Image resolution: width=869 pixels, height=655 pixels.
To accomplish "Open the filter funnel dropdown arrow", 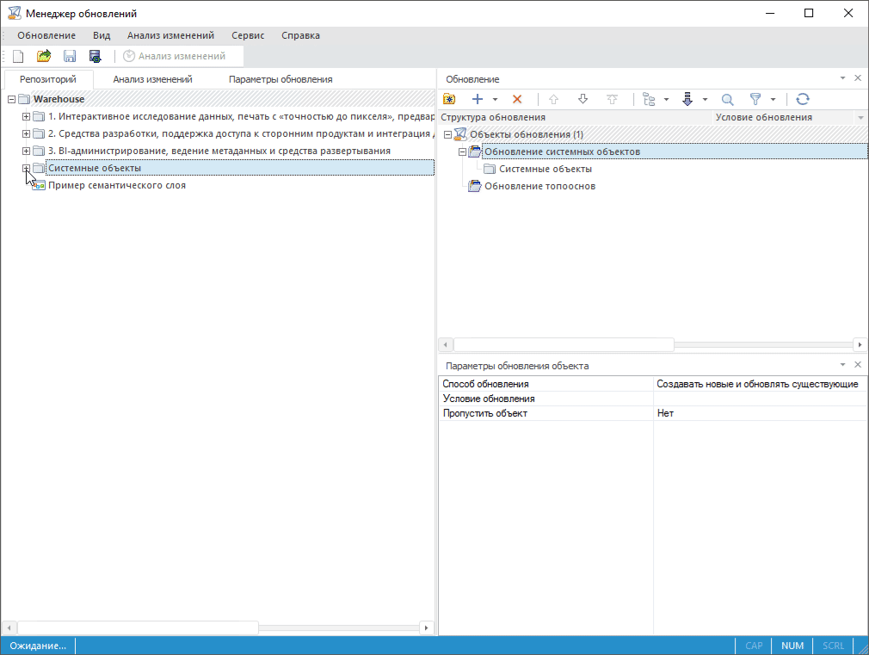I will pos(773,100).
